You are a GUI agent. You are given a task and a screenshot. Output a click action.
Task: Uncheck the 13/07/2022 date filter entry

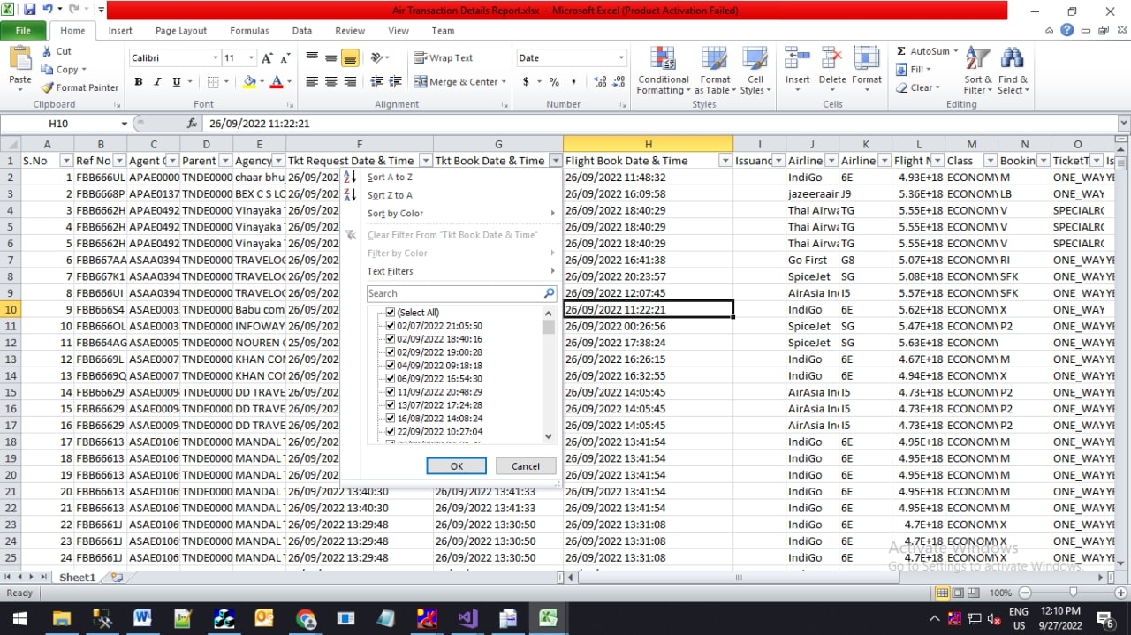(390, 404)
